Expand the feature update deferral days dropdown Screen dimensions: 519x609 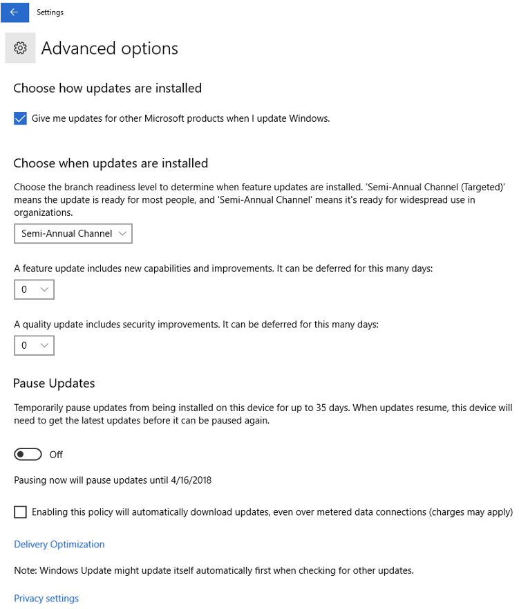click(x=34, y=289)
